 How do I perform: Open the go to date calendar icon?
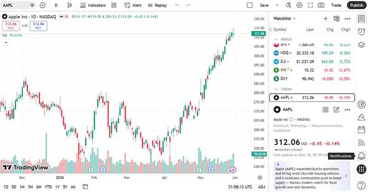[85, 187]
